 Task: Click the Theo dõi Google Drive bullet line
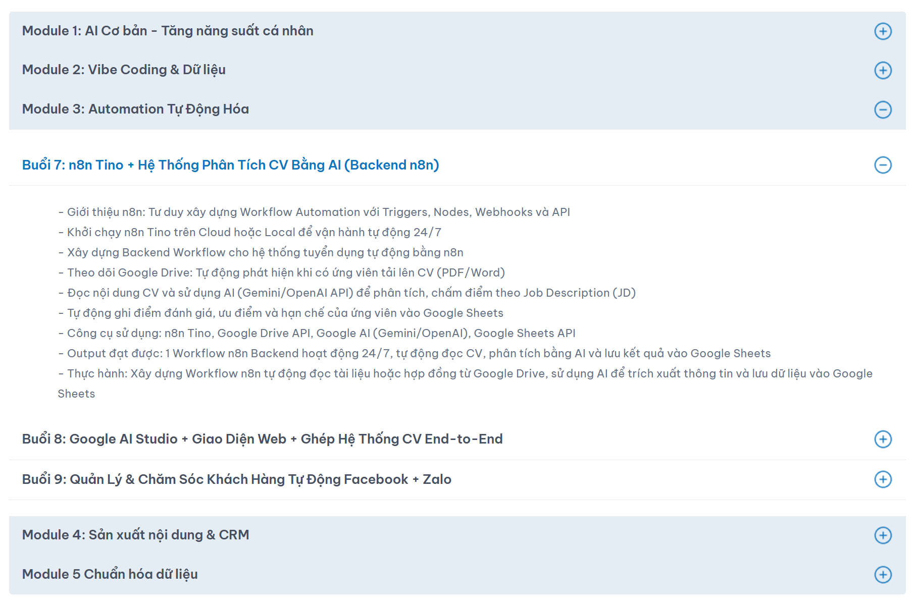(282, 272)
